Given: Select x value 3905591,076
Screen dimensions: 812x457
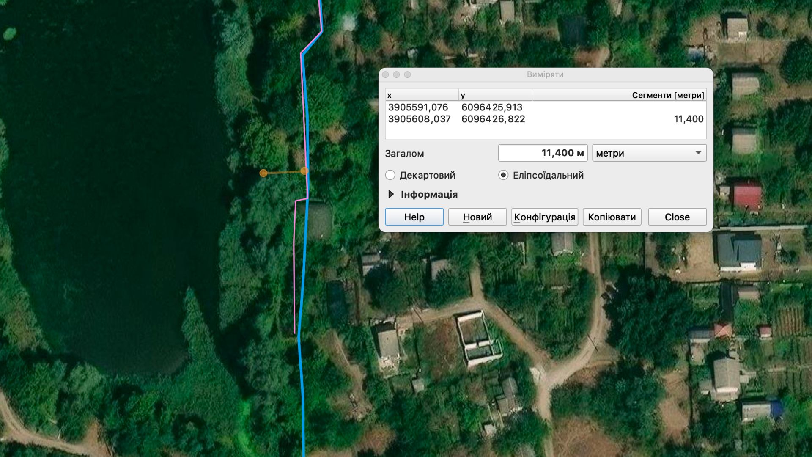Looking at the screenshot, I should [418, 107].
